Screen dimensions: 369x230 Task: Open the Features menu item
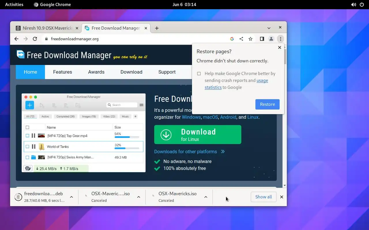(x=63, y=72)
